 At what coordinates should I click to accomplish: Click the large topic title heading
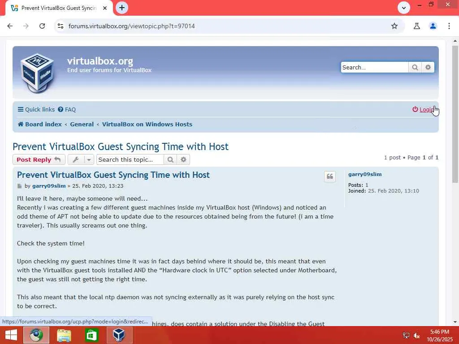[120, 146]
